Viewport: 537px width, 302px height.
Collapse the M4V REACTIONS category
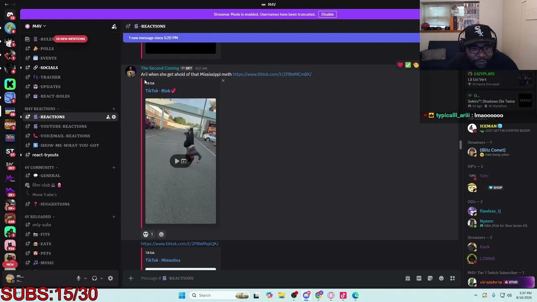tap(42, 109)
